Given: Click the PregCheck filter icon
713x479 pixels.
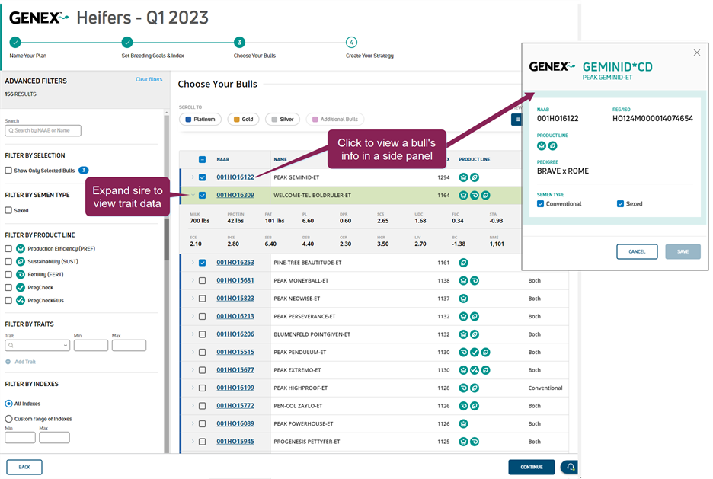Looking at the screenshot, I should 21,287.
